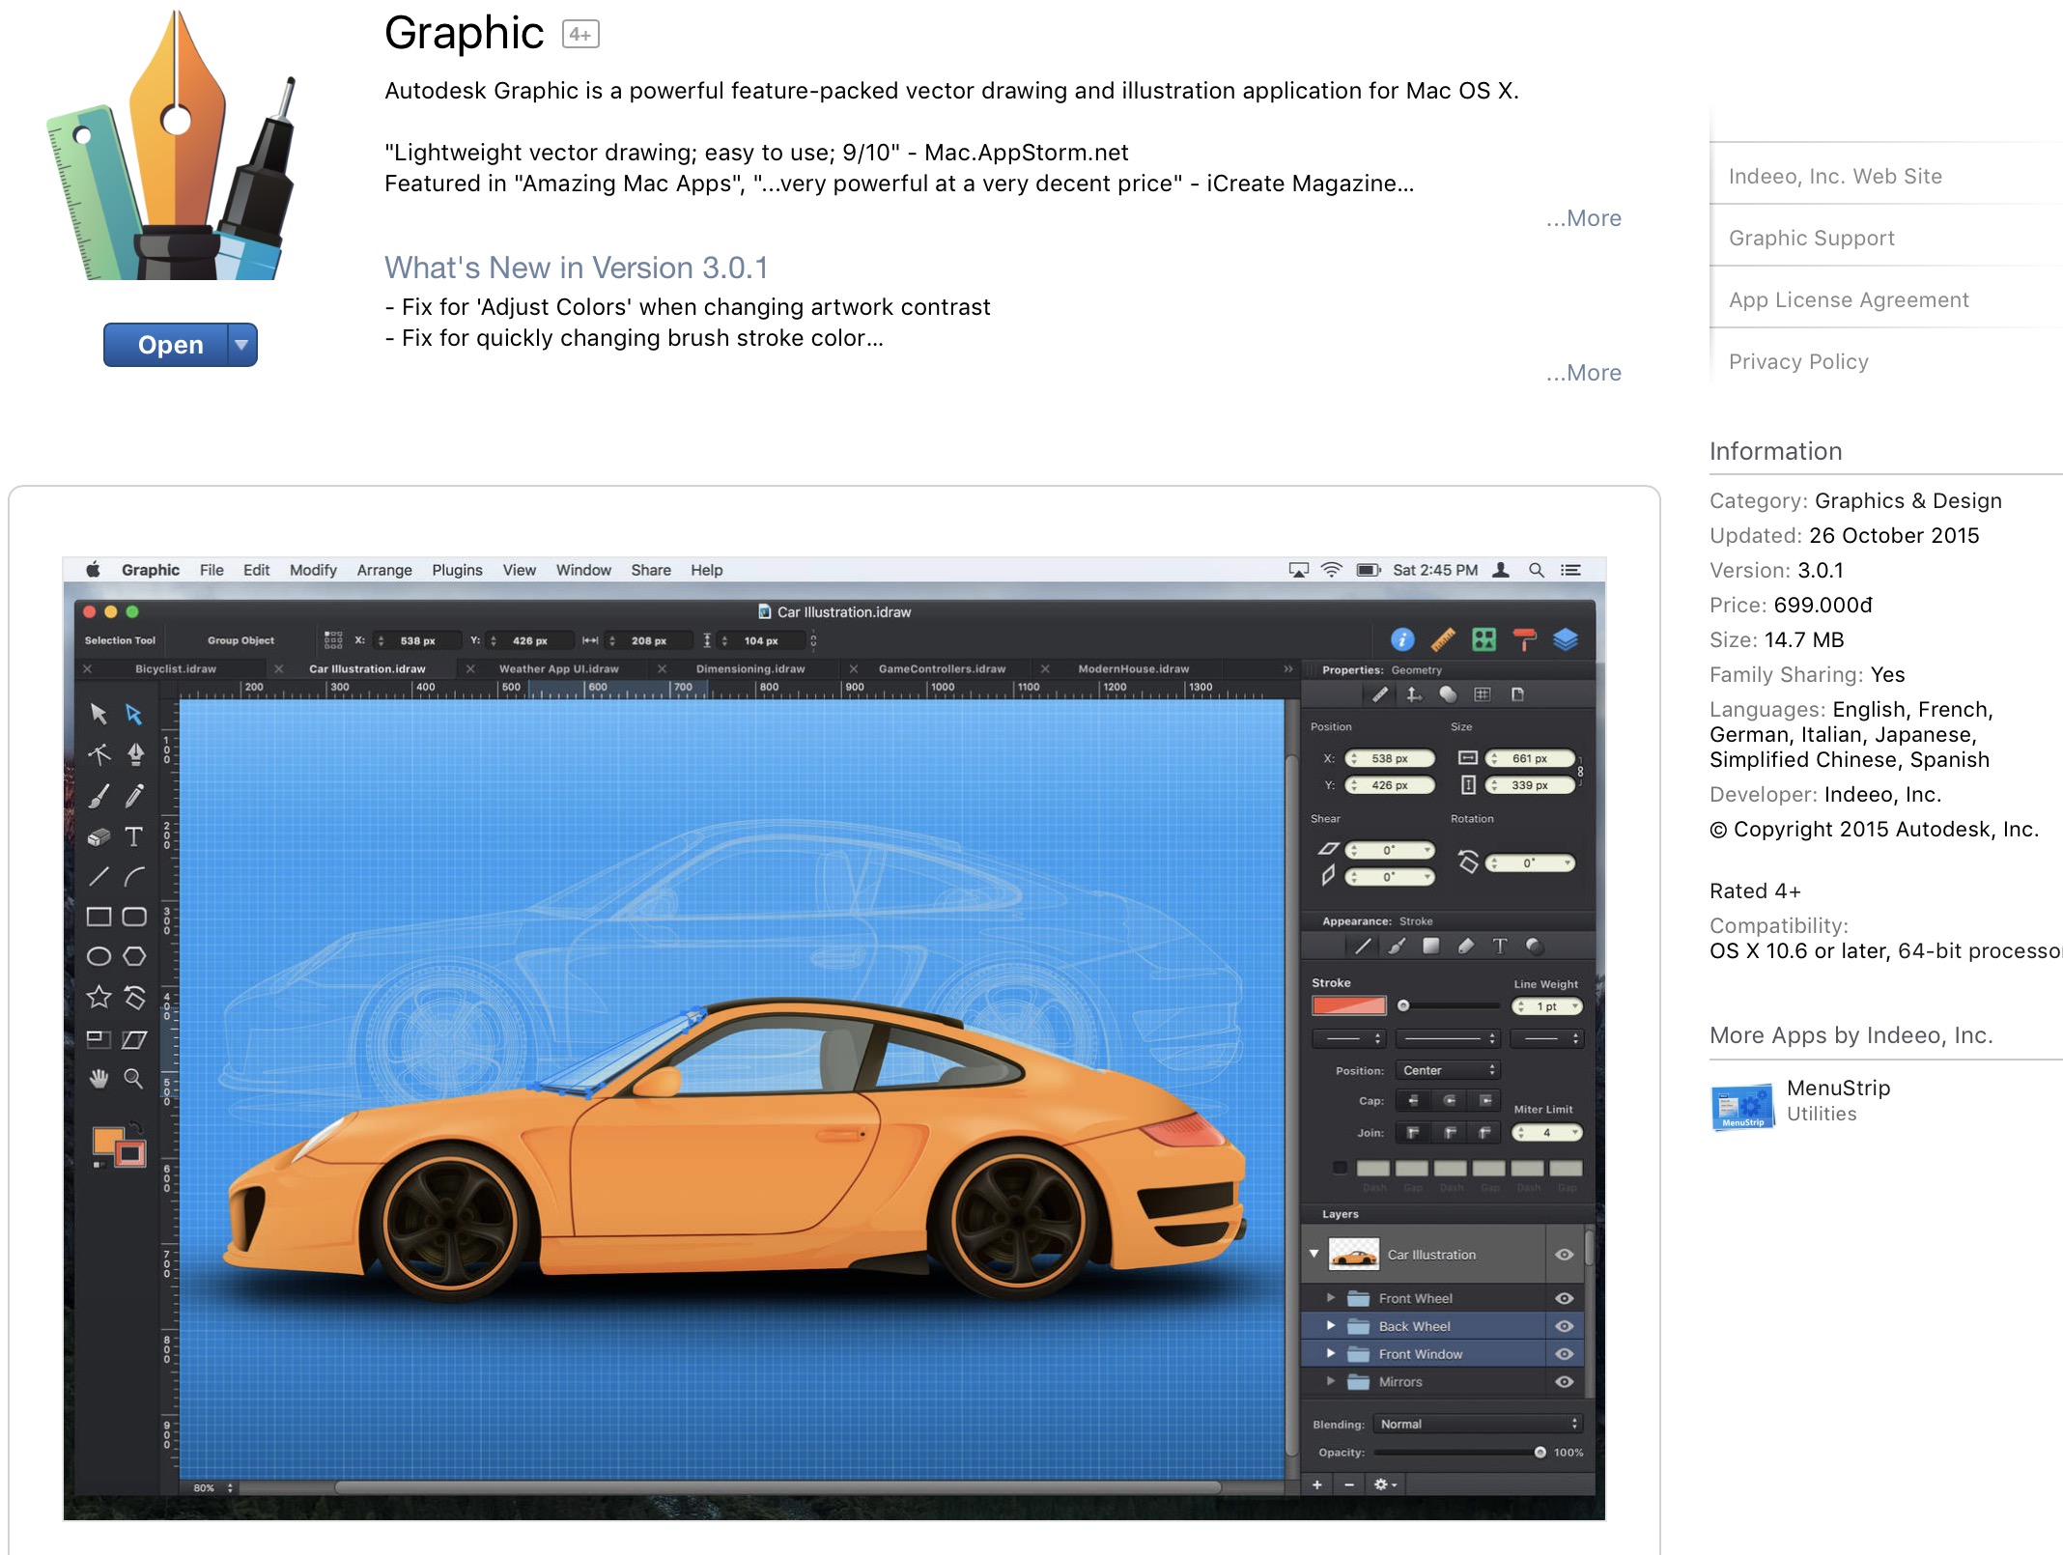The image size is (2063, 1555).
Task: Click the red paint roller toolbar icon
Action: tap(1524, 639)
